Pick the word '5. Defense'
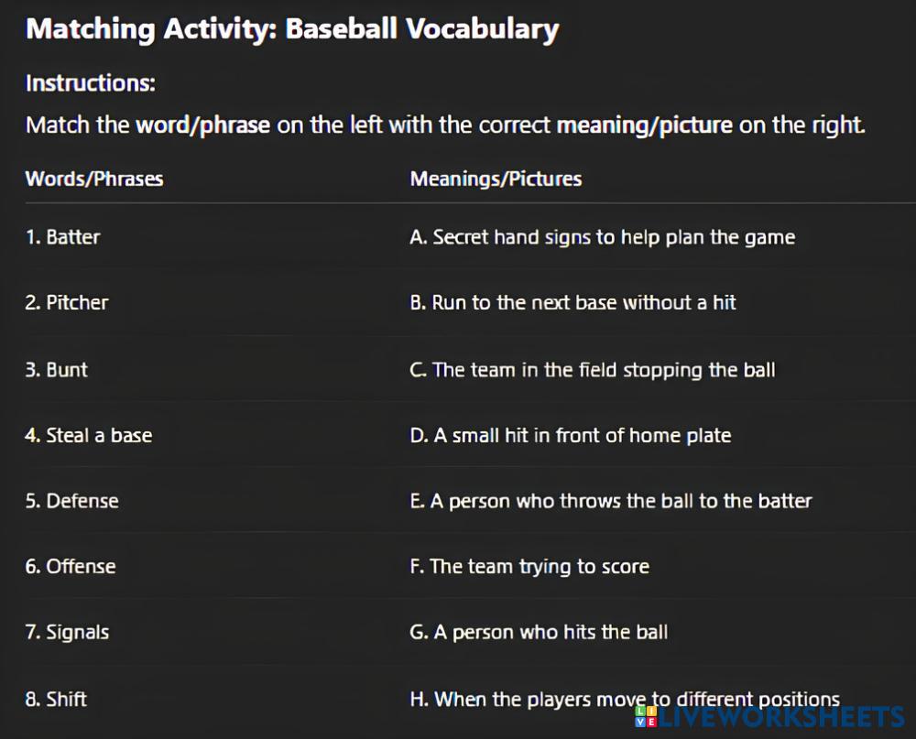Viewport: 916px width, 739px height. pyautogui.click(x=71, y=501)
